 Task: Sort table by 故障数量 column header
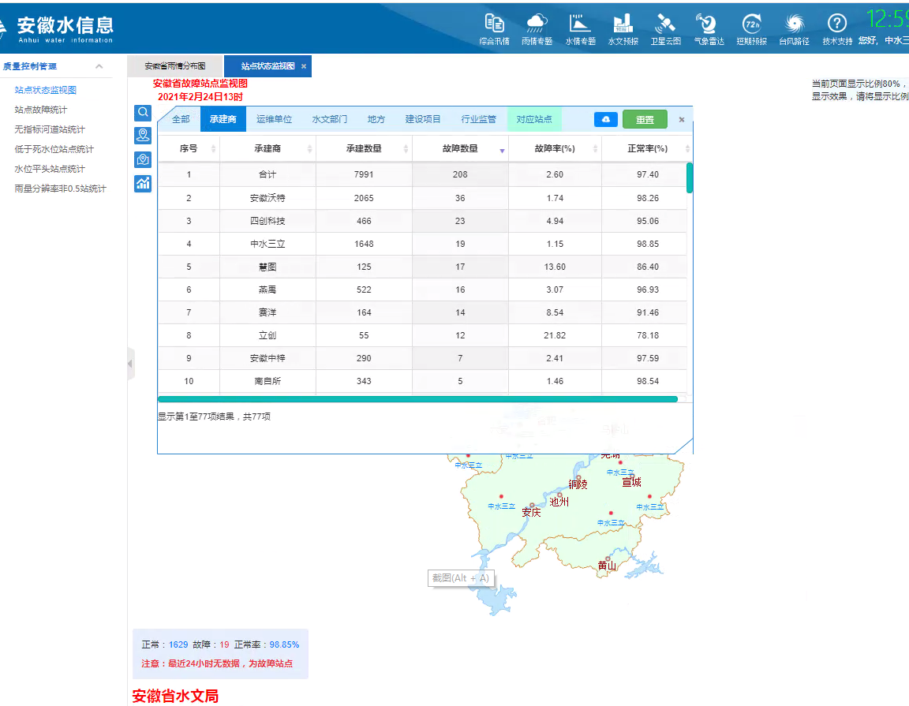pos(462,148)
